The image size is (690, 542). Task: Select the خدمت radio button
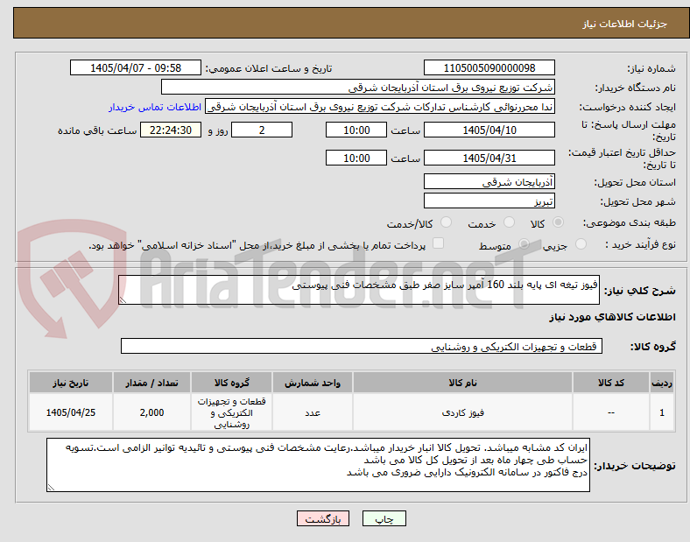tap(509, 222)
